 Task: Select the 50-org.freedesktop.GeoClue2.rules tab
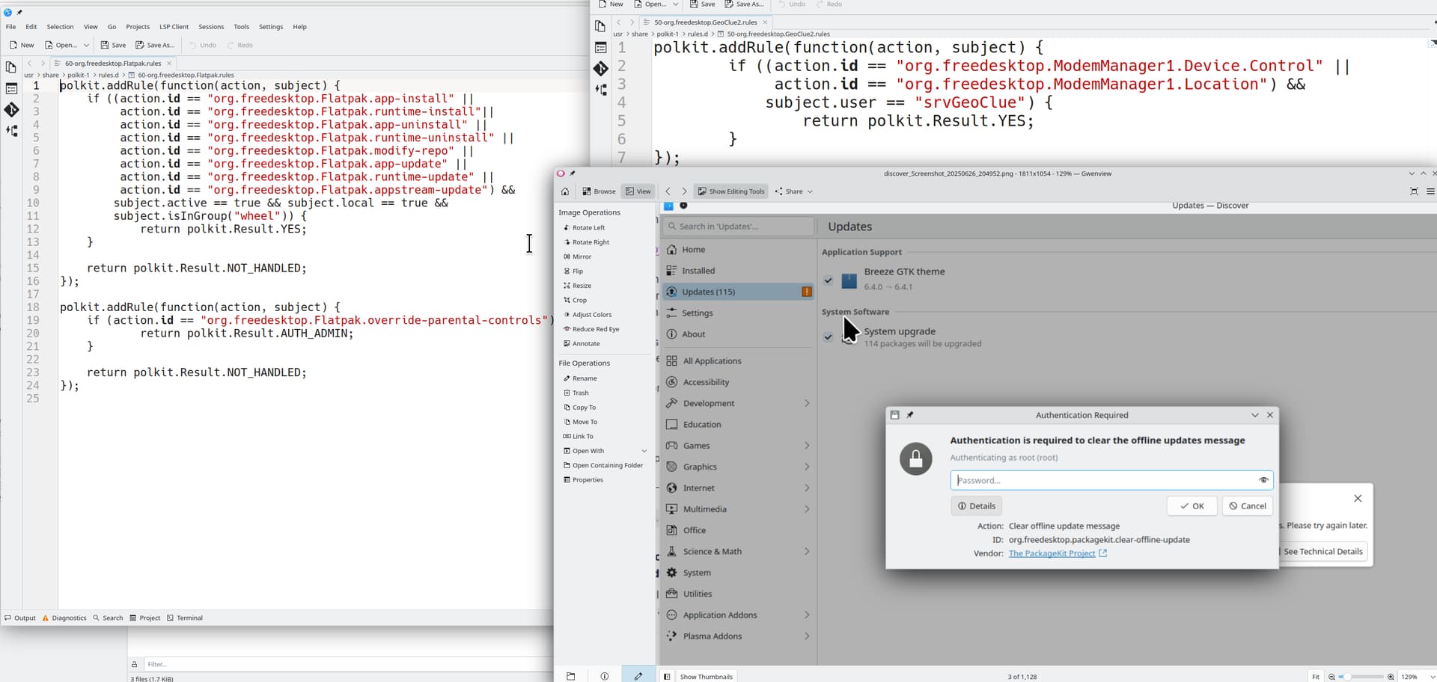[x=705, y=22]
